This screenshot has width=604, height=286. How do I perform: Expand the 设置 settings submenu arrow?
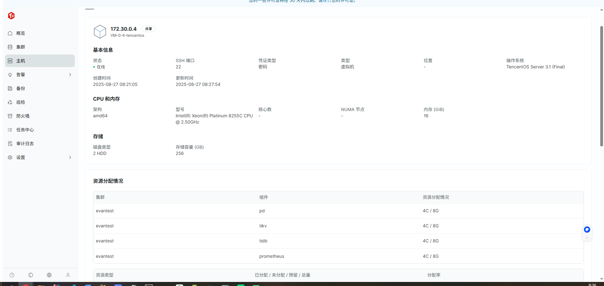(x=70, y=157)
